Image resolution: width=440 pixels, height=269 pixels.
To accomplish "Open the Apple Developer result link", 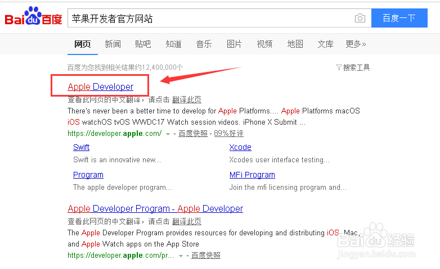I will 100,86.
